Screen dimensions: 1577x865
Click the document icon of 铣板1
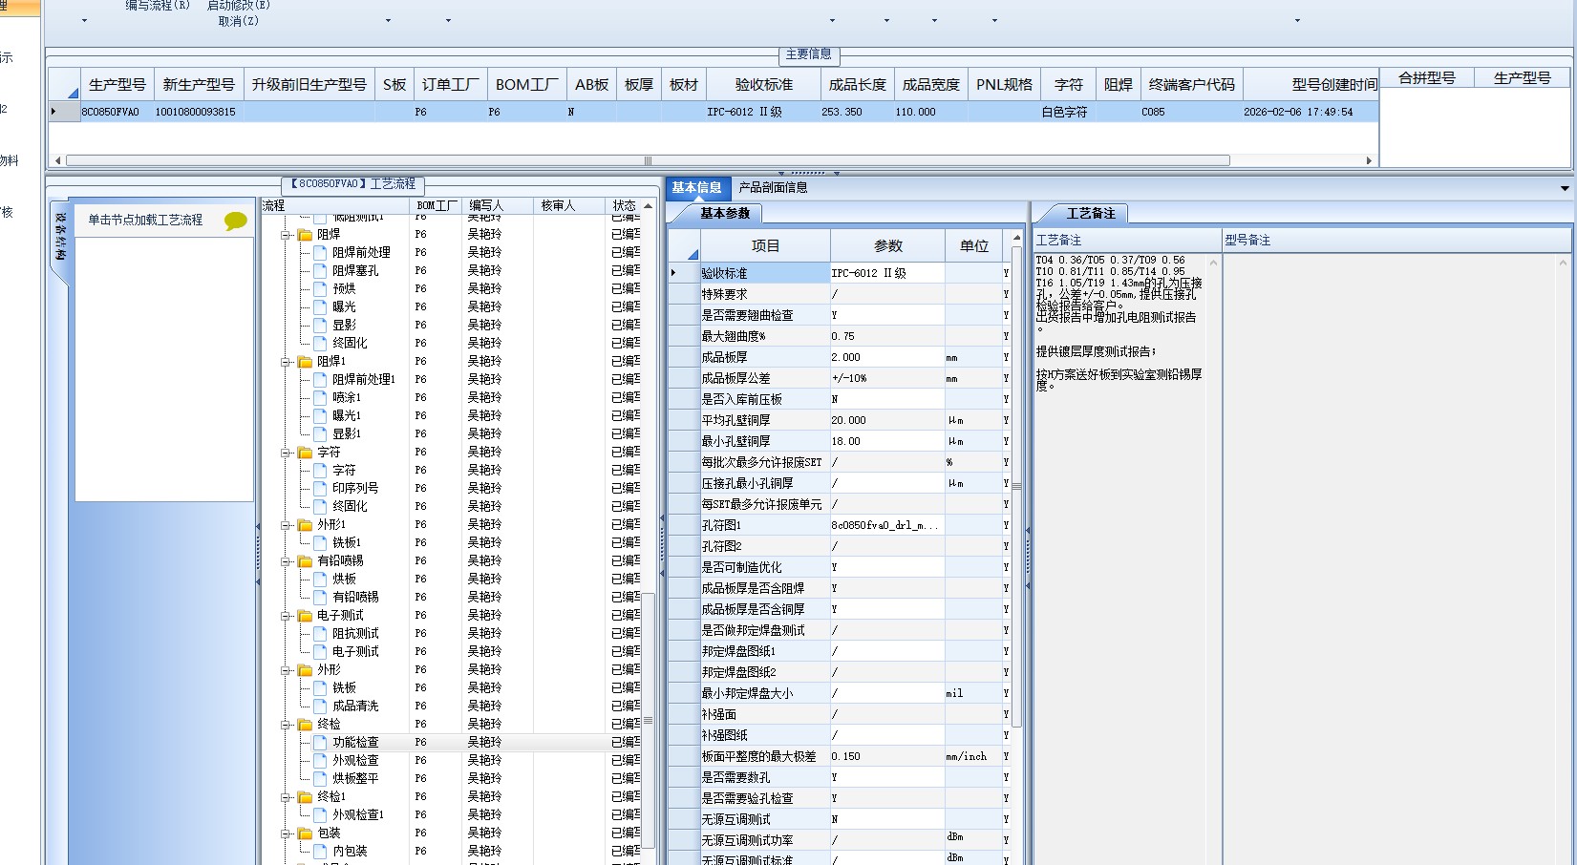click(321, 543)
